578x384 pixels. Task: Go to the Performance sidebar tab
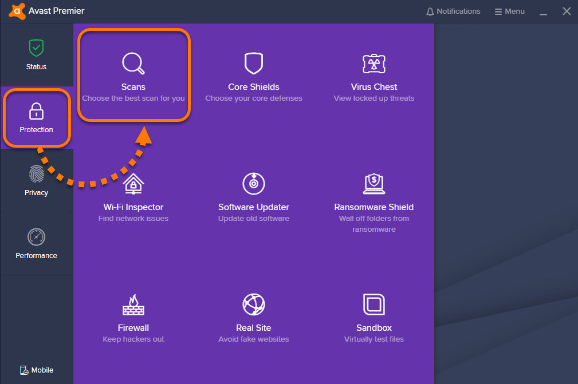coord(37,244)
